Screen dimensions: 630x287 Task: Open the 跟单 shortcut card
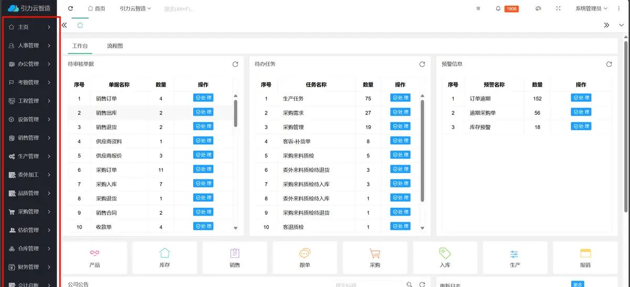[x=305, y=258]
